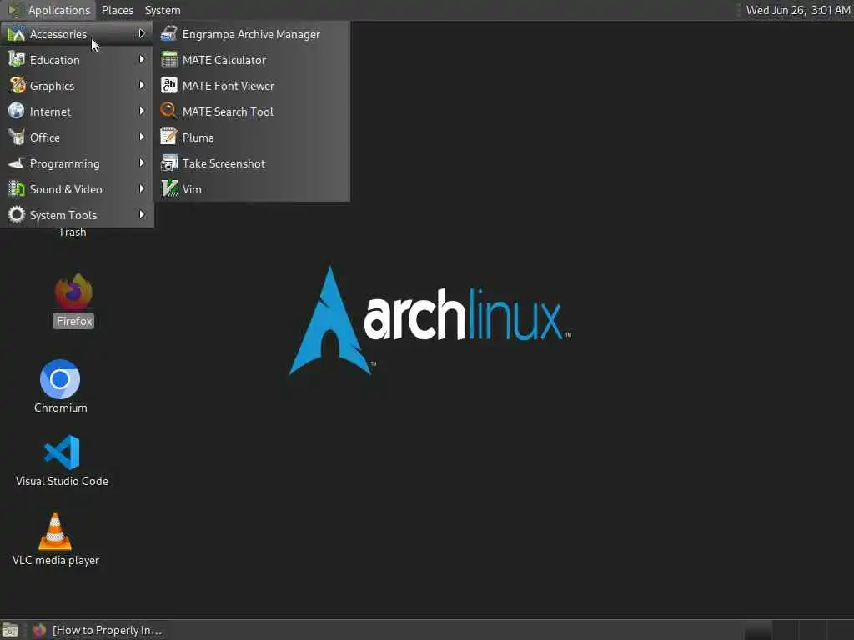Click the show desktop icon in bottom panel

pos(10,630)
